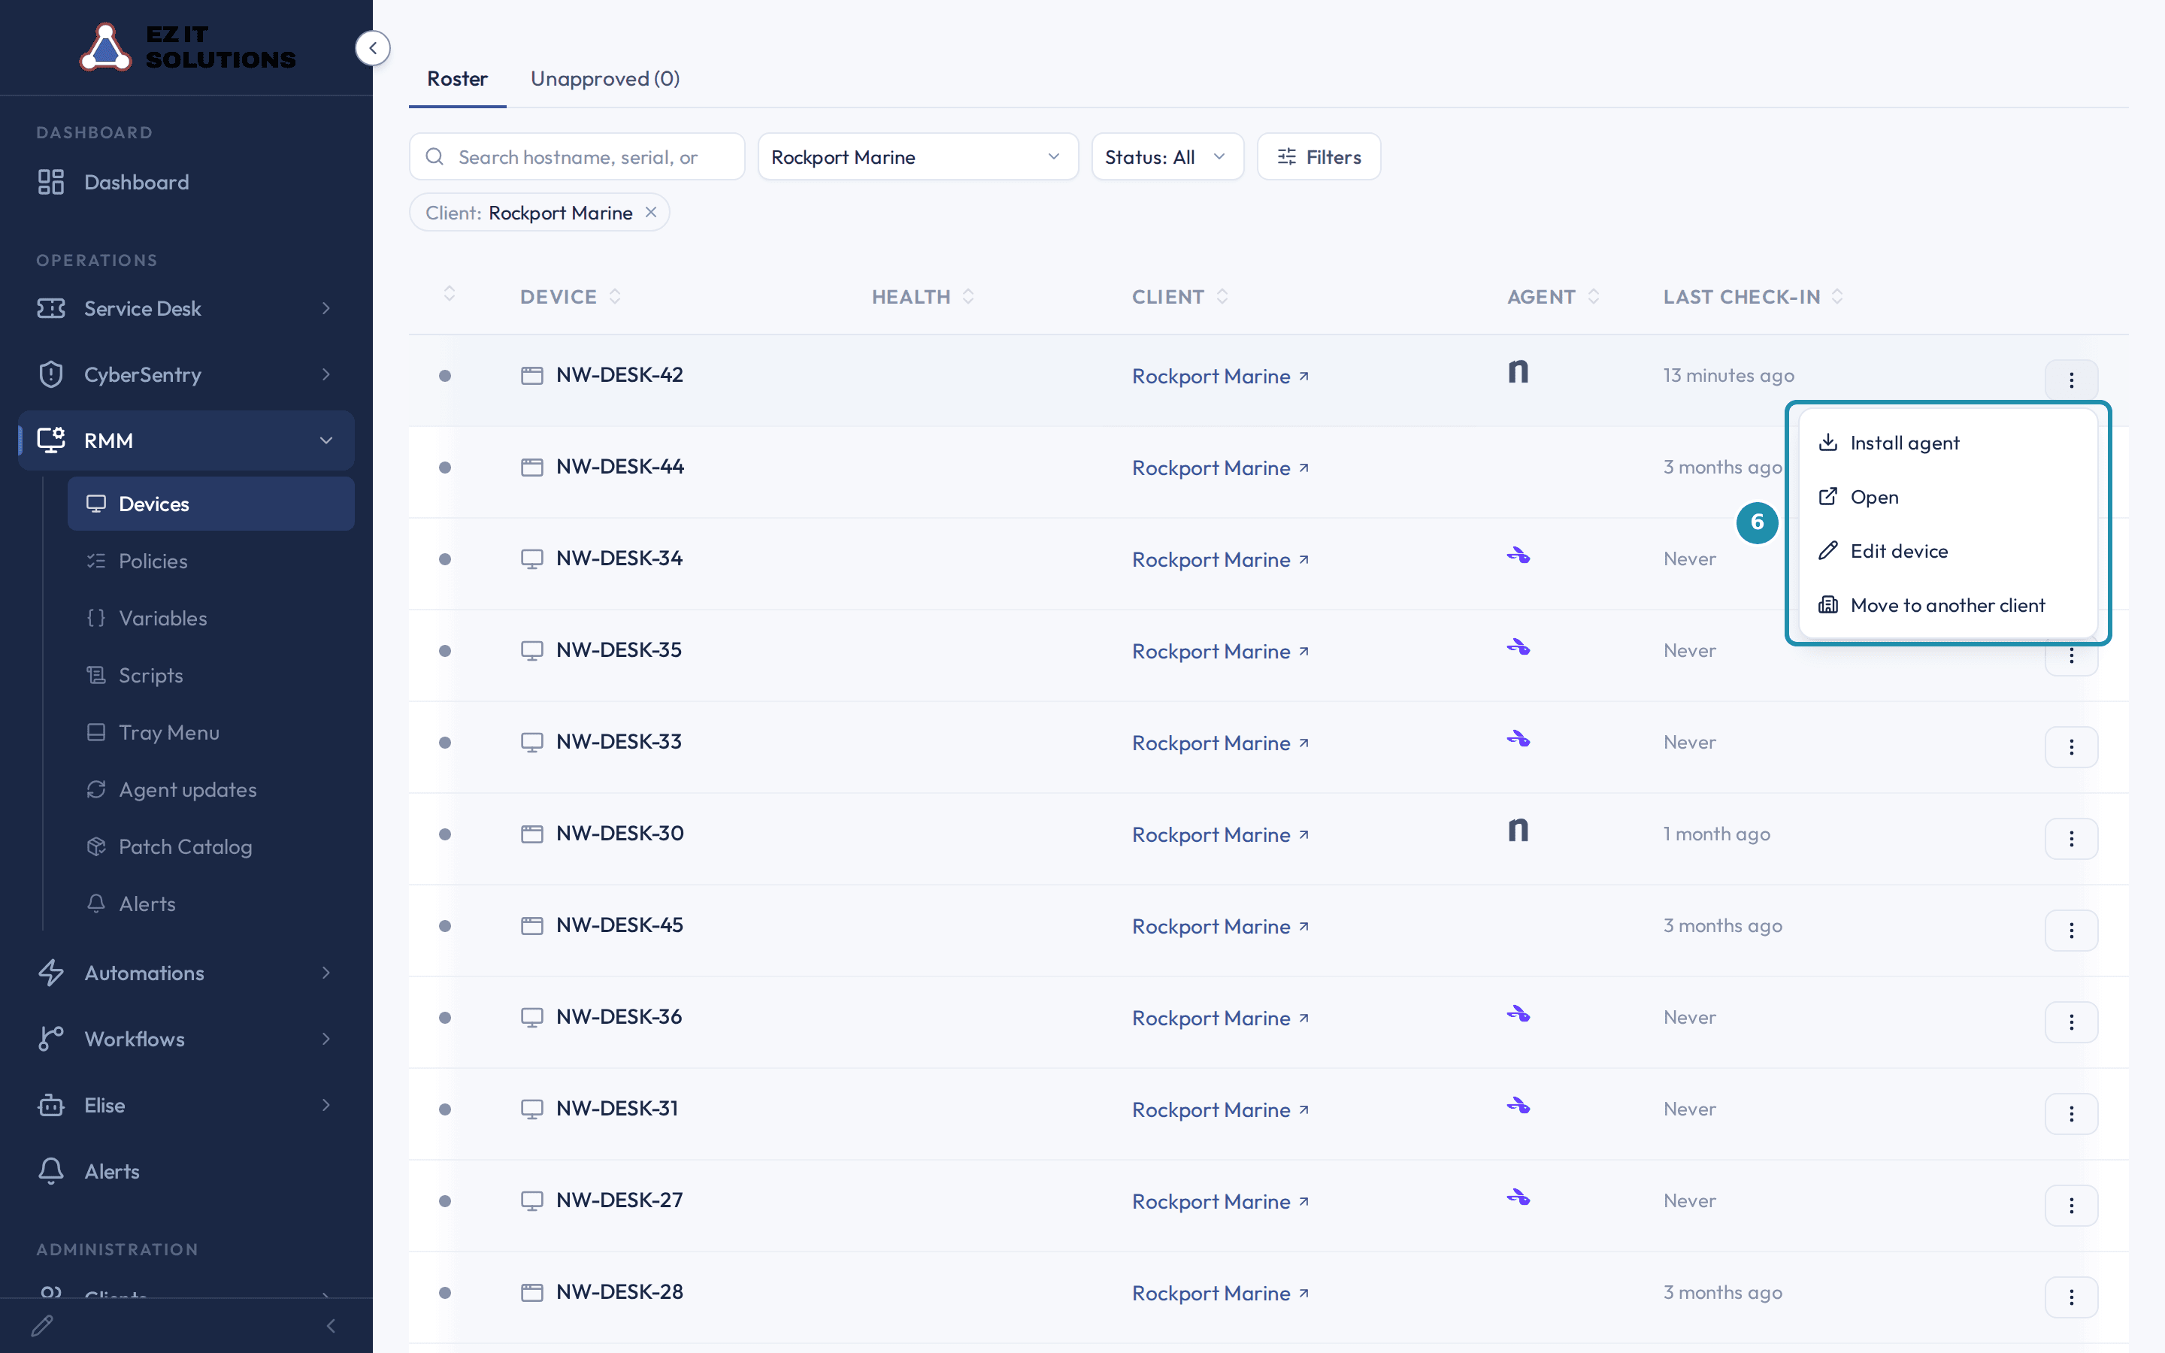The height and width of the screenshot is (1353, 2165).
Task: Sort the table by the Agent column
Action: coord(1553,297)
